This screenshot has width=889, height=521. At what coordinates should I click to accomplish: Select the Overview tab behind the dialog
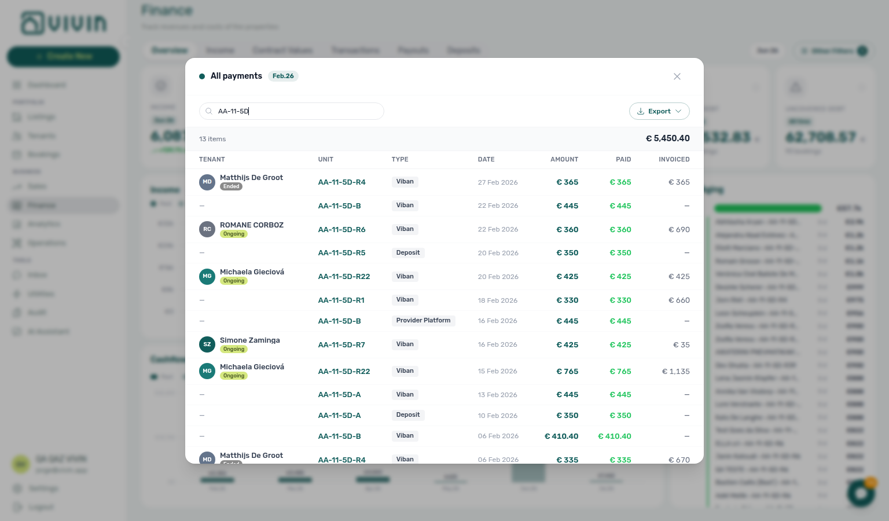click(x=170, y=50)
